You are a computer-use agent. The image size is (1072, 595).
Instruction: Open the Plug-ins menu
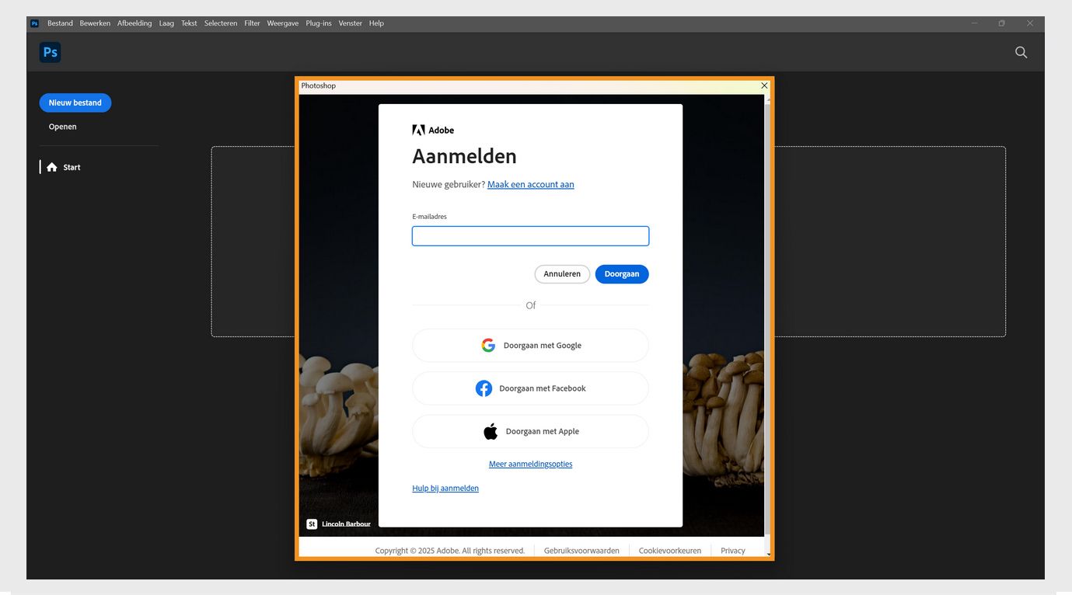click(319, 23)
